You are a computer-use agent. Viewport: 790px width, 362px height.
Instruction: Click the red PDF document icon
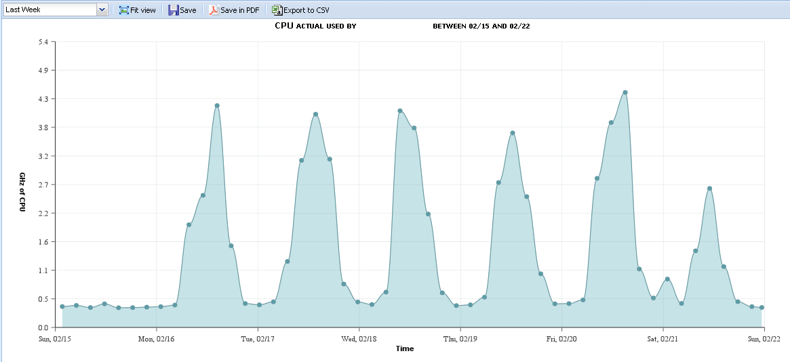pos(214,10)
